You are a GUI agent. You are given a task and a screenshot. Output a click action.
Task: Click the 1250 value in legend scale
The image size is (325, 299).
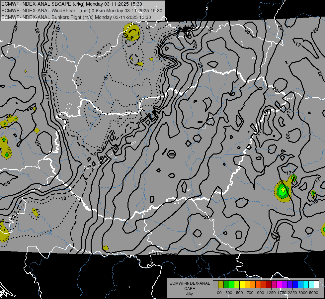[x=271, y=293]
